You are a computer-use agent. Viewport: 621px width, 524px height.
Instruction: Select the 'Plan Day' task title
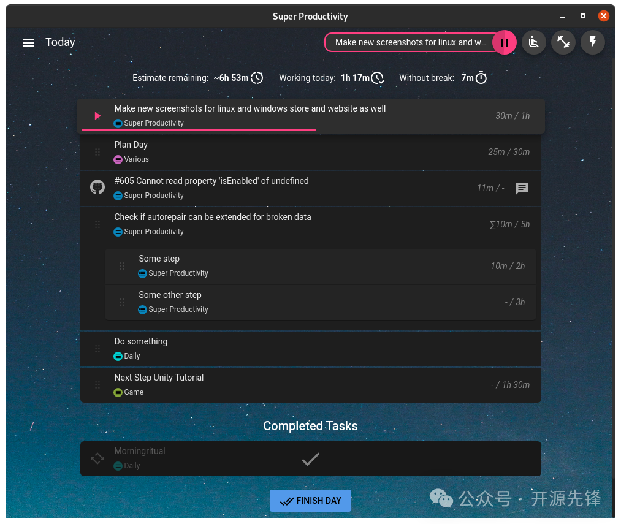pyautogui.click(x=131, y=145)
